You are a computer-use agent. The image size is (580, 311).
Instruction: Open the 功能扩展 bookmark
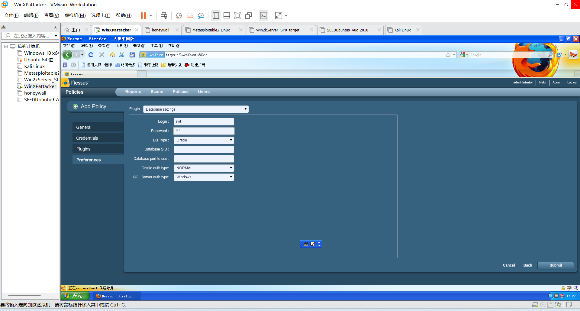coord(195,65)
